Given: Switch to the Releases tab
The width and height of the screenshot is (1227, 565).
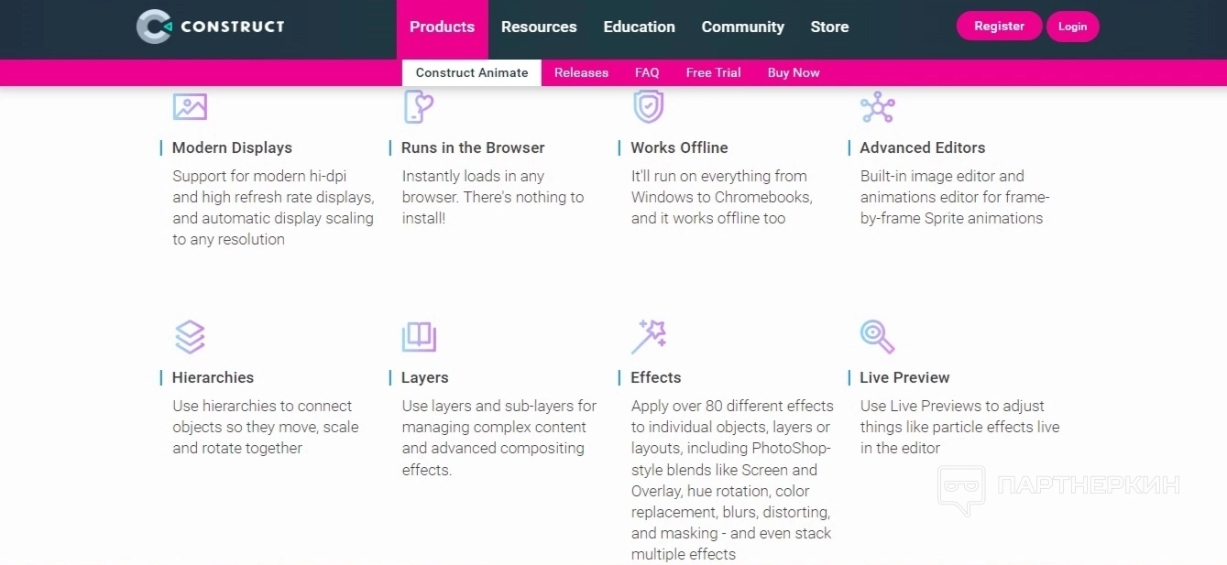Looking at the screenshot, I should coord(581,73).
